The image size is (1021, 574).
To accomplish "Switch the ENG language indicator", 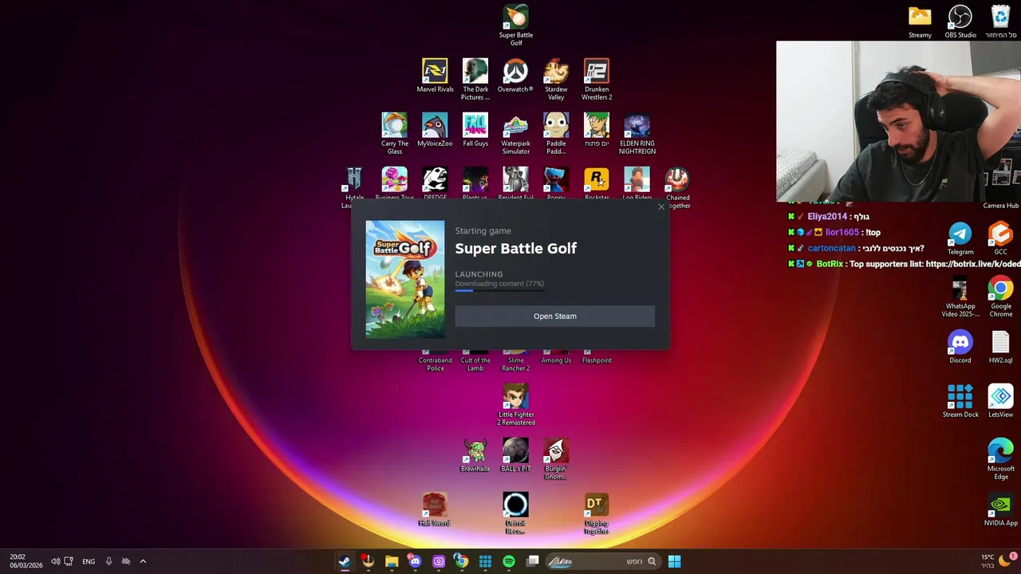I will point(89,561).
